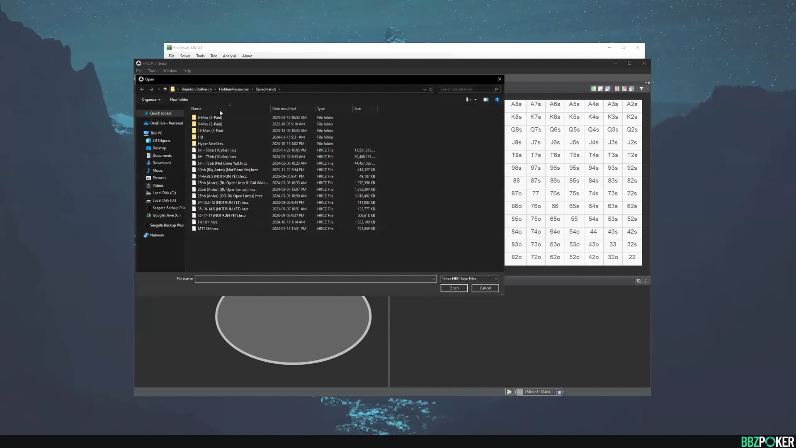The height and width of the screenshot is (448, 796).
Task: Open the range filter funnel icon
Action: 641,88
